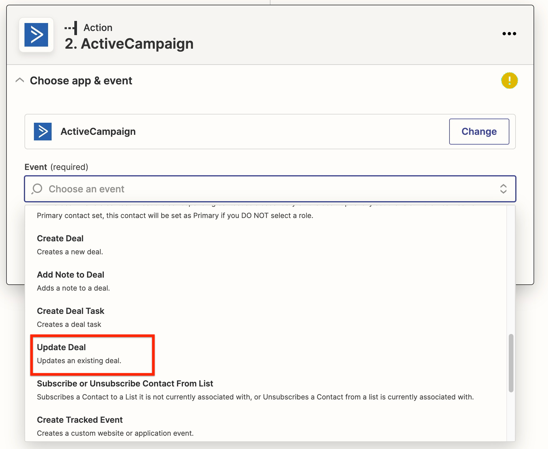Click the ActiveCampaign app name text
548x449 pixels.
coord(98,132)
